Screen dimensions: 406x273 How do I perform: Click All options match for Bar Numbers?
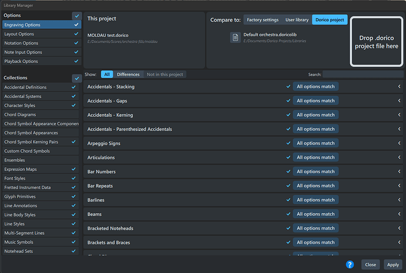pos(315,171)
